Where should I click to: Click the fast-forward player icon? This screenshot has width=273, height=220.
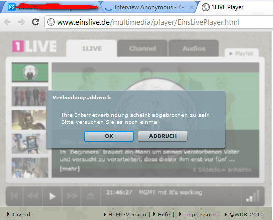pyautogui.click(x=72, y=196)
